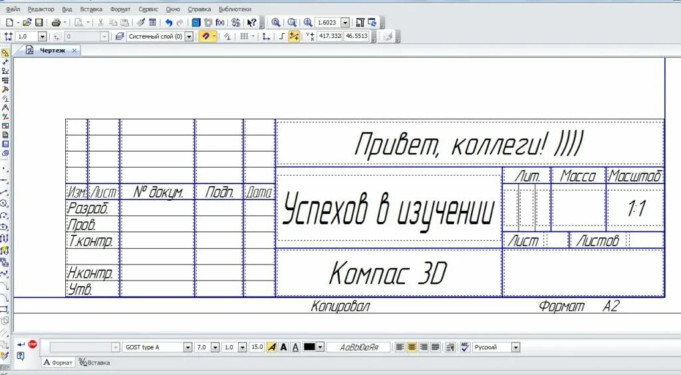
Task: Align text to the left
Action: pos(400,347)
